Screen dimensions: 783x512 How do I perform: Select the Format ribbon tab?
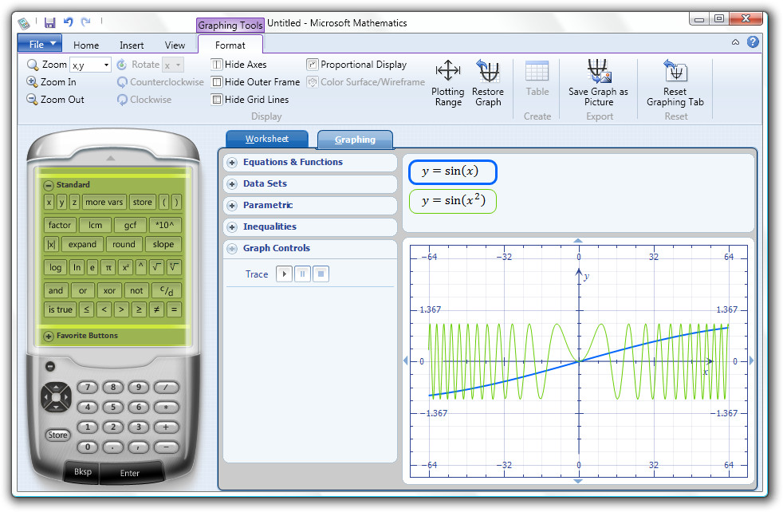point(230,45)
